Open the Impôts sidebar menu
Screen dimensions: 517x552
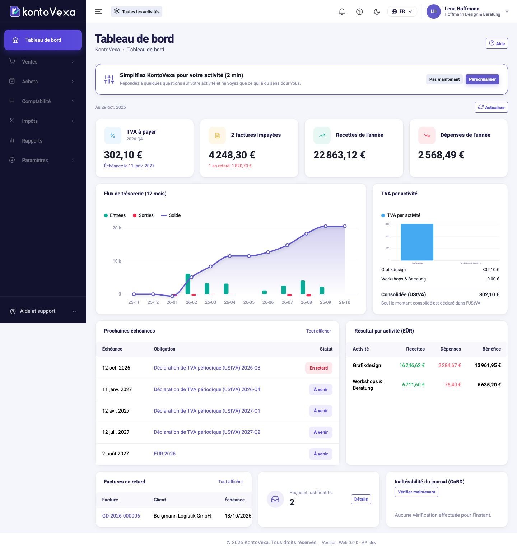pos(43,121)
